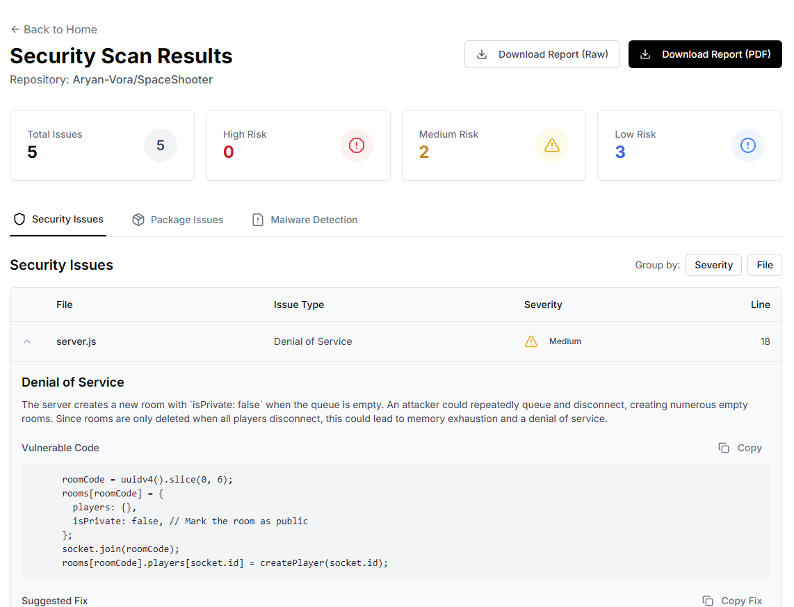
Task: Click the Medium severity label
Action: click(565, 341)
